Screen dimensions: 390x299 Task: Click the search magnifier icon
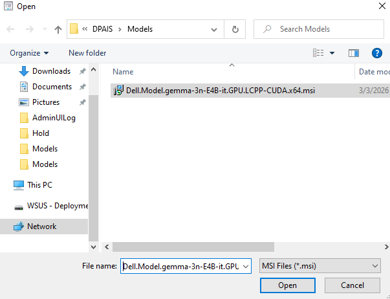267,29
